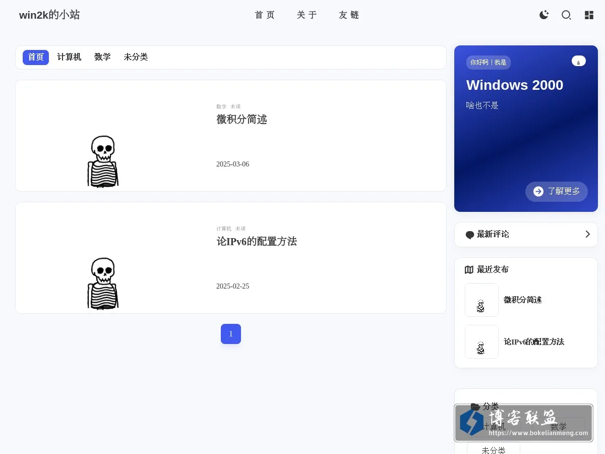Open the 微积分简述 post title
The image size is (605, 454).
point(241,120)
